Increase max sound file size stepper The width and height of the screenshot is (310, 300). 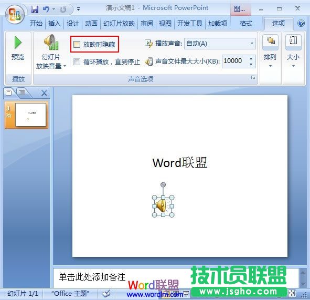[x=251, y=59]
